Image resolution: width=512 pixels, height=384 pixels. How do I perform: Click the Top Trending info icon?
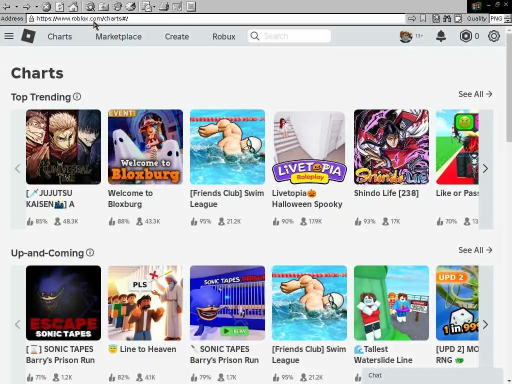click(x=77, y=96)
